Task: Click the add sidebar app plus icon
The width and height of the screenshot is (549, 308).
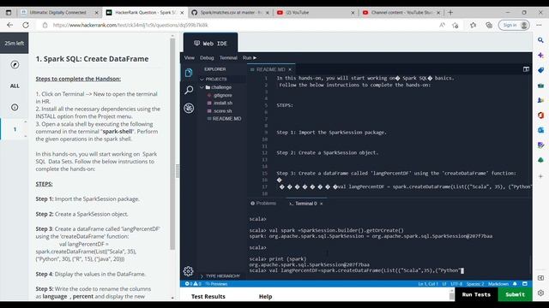Action: (540, 176)
